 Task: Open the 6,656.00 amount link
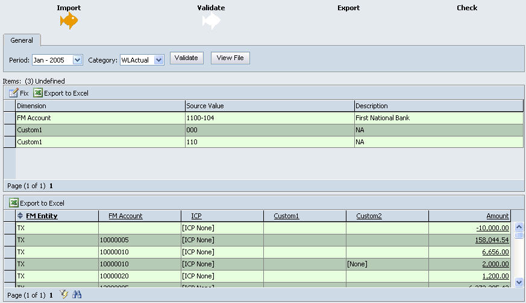[x=495, y=252]
